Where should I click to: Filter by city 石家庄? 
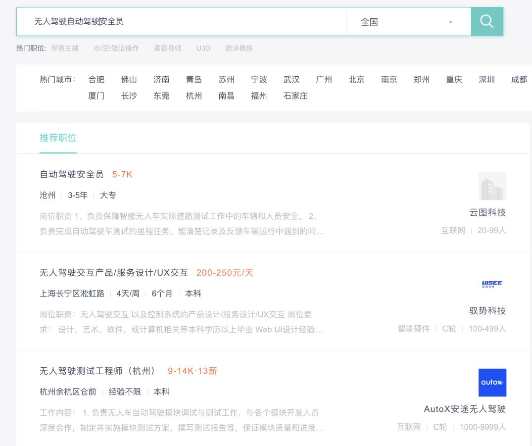tap(295, 96)
